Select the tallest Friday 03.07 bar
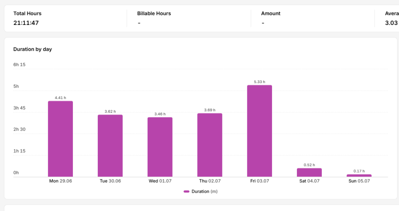This screenshot has width=399, height=211. (260, 131)
